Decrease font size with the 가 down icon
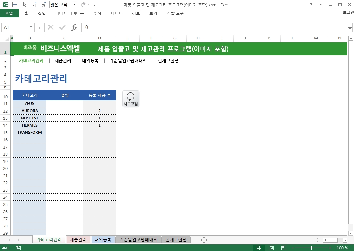Screen dimensions: 354x251 (x=44, y=5)
